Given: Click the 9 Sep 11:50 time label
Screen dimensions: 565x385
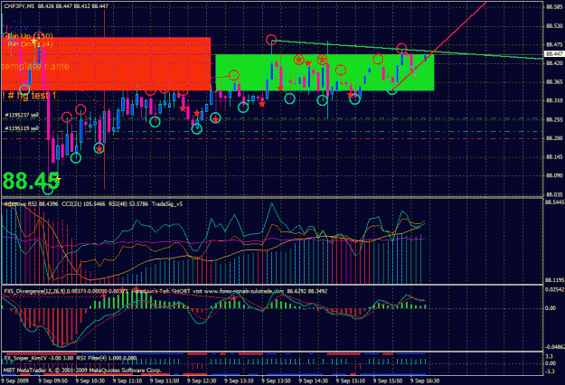Looking at the screenshot, I should (x=165, y=380).
